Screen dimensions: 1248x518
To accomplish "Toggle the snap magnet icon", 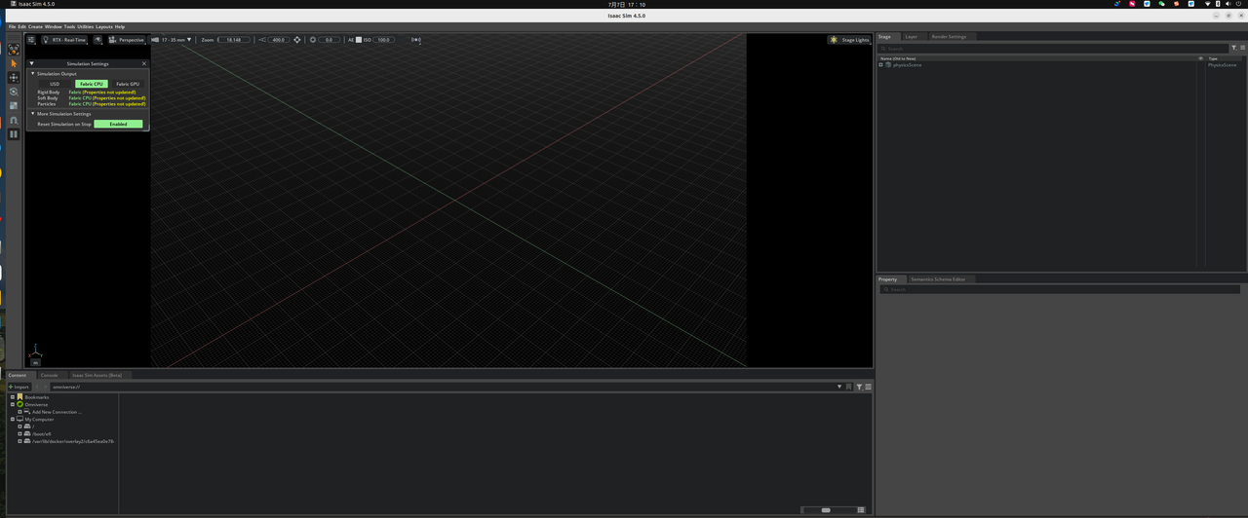I will point(14,120).
